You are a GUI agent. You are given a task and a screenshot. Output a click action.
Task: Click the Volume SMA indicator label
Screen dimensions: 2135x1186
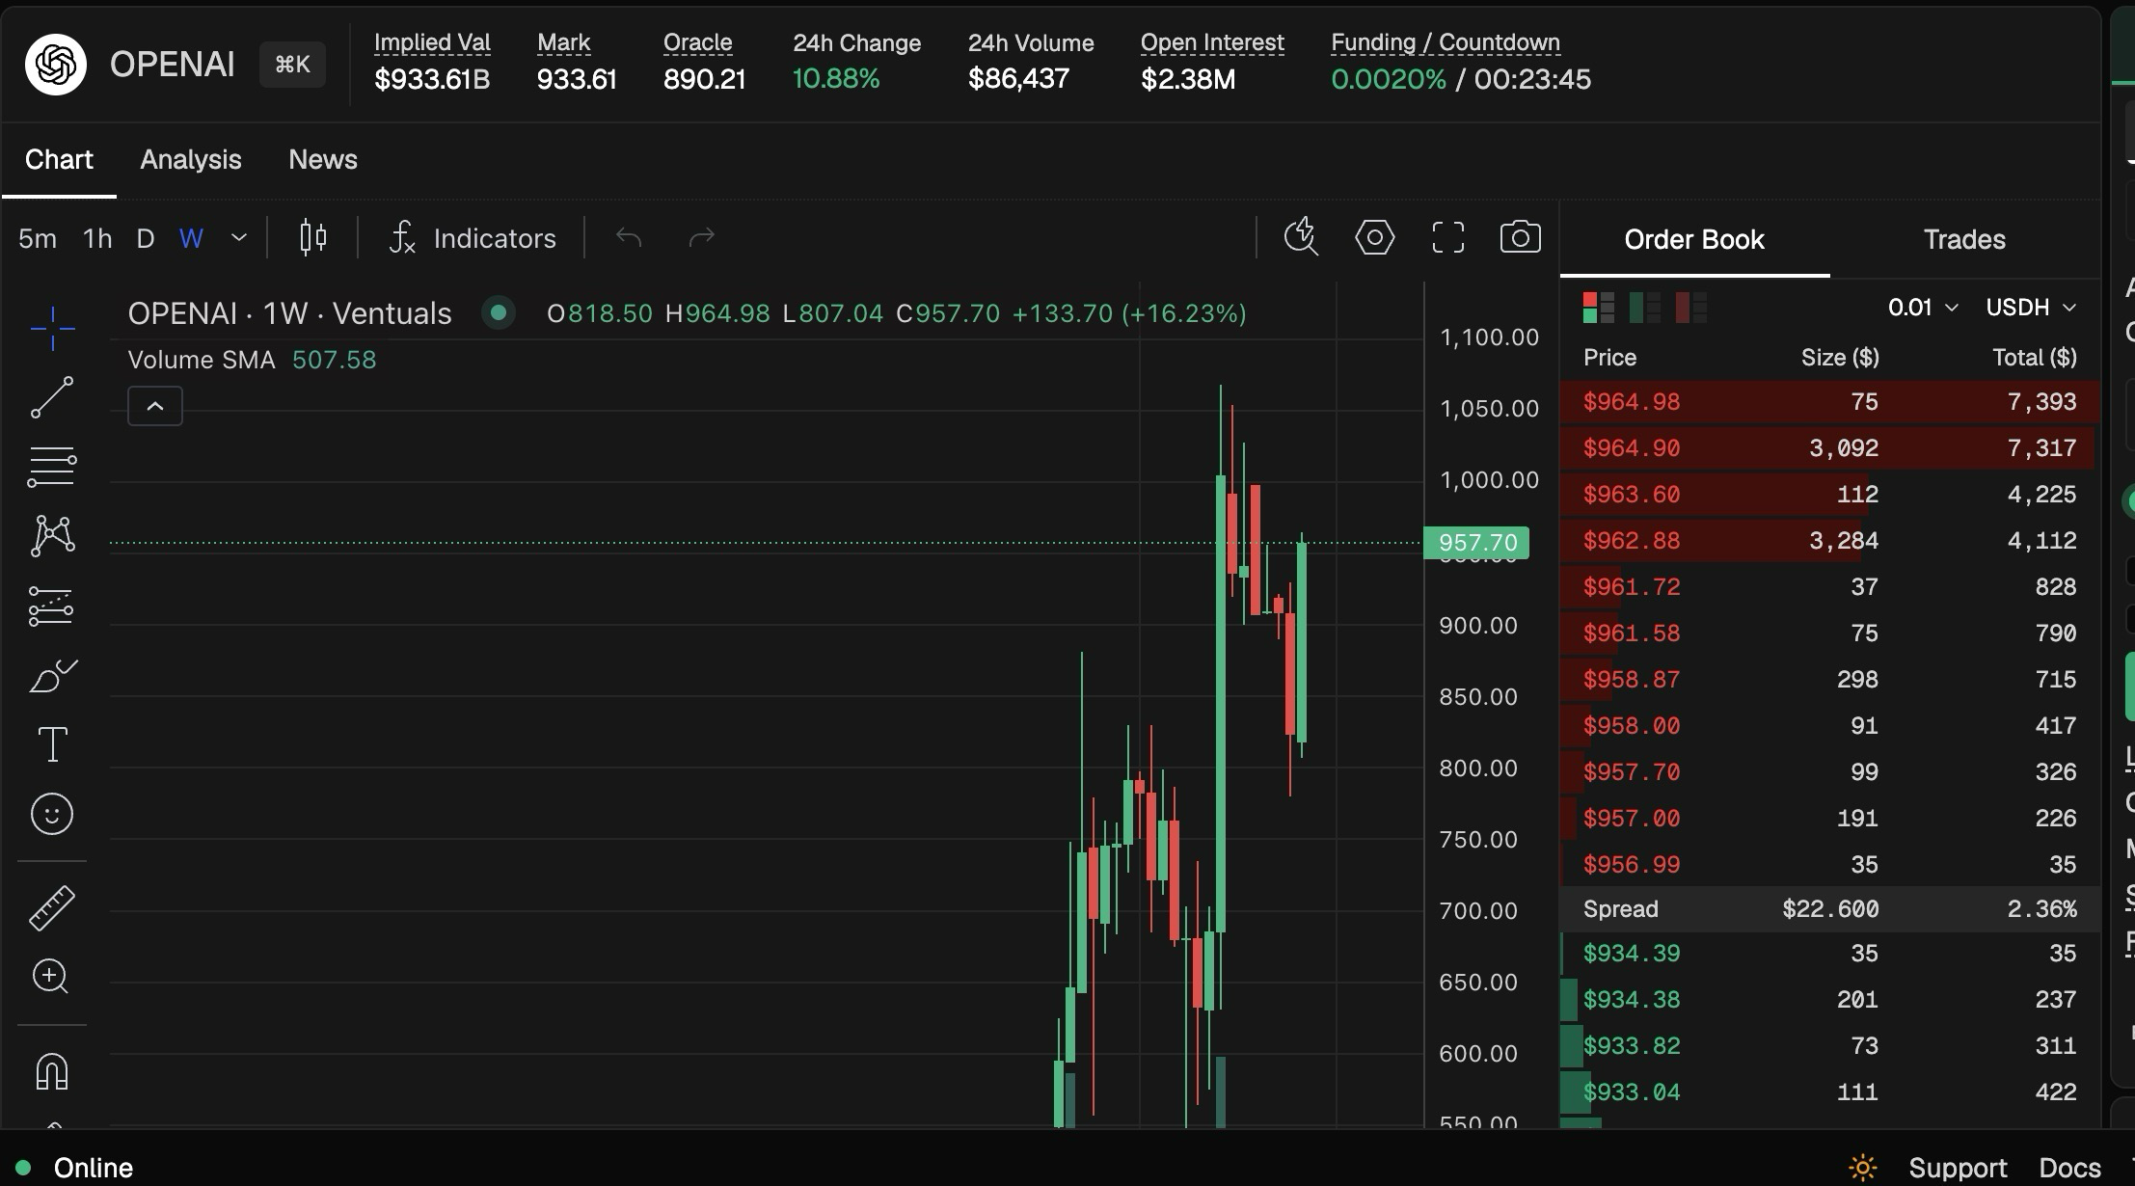pyautogui.click(x=202, y=360)
